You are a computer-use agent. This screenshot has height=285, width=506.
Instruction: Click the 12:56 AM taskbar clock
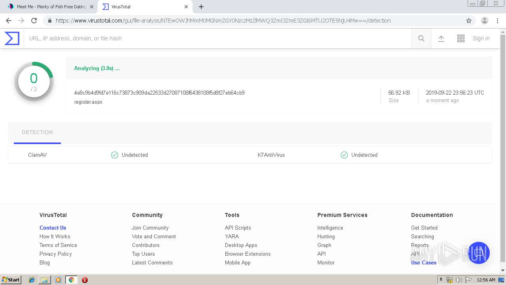[x=486, y=280]
